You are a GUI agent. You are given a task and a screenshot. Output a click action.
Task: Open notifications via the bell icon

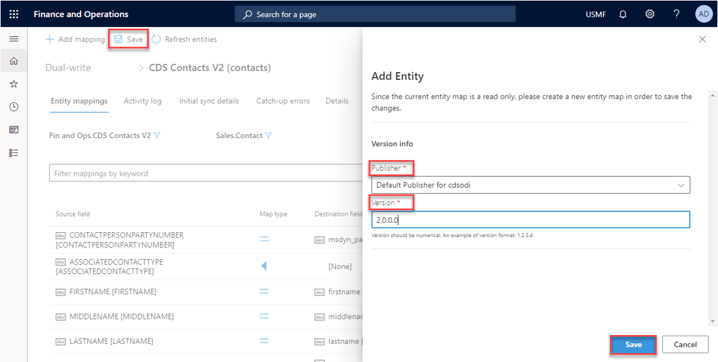pyautogui.click(x=622, y=13)
